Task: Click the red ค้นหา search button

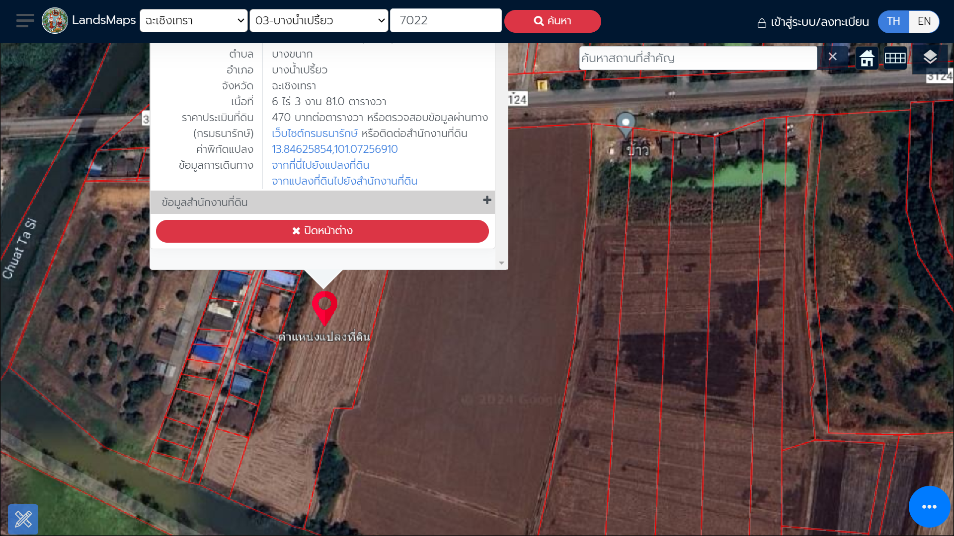Action: [x=553, y=21]
